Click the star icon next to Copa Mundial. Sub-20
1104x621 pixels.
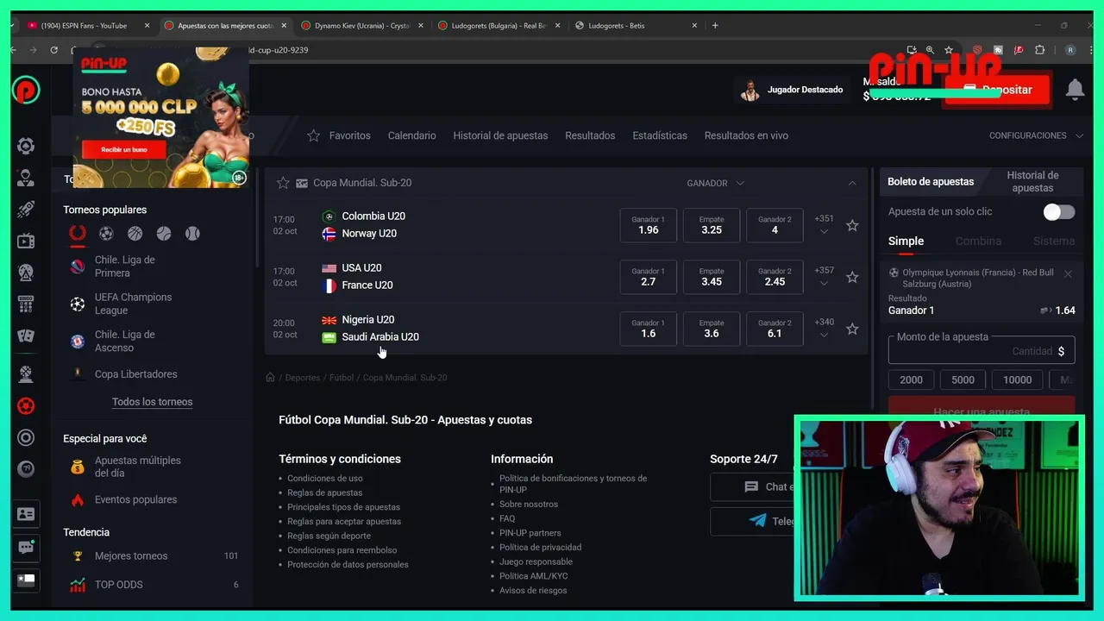point(283,183)
